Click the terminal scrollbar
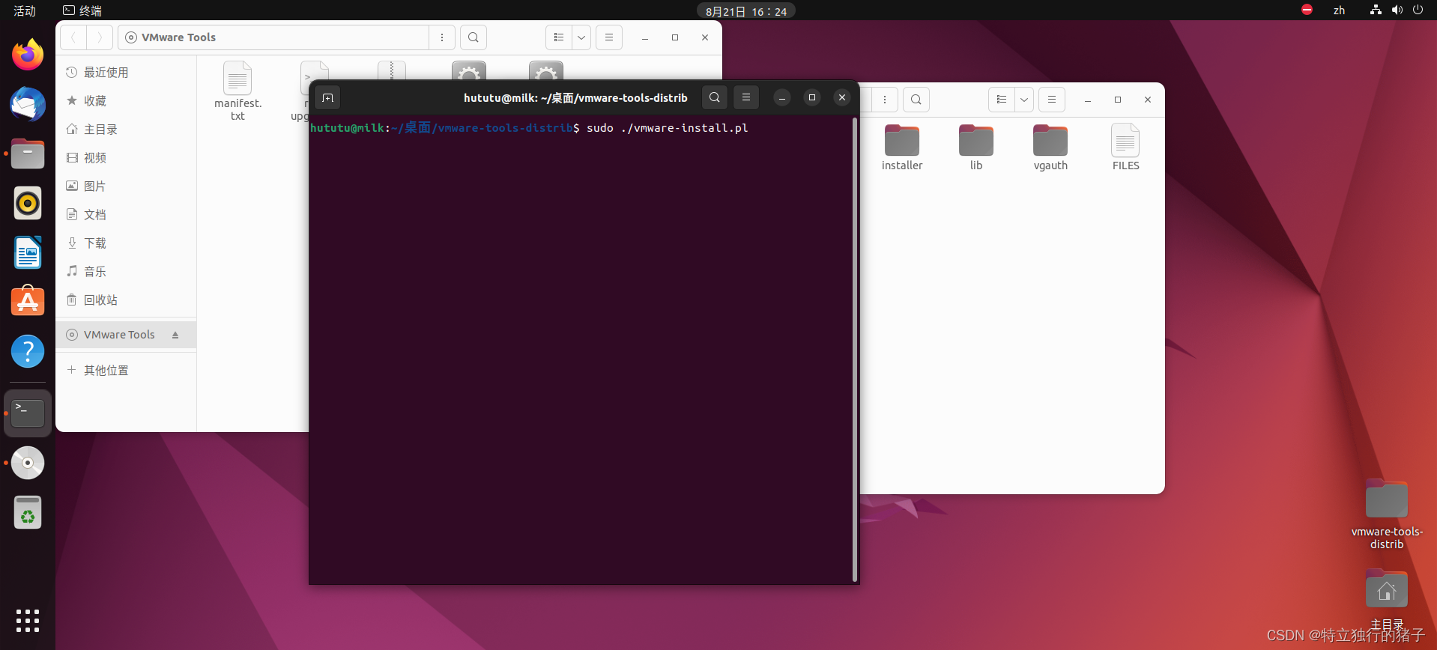 point(855,349)
